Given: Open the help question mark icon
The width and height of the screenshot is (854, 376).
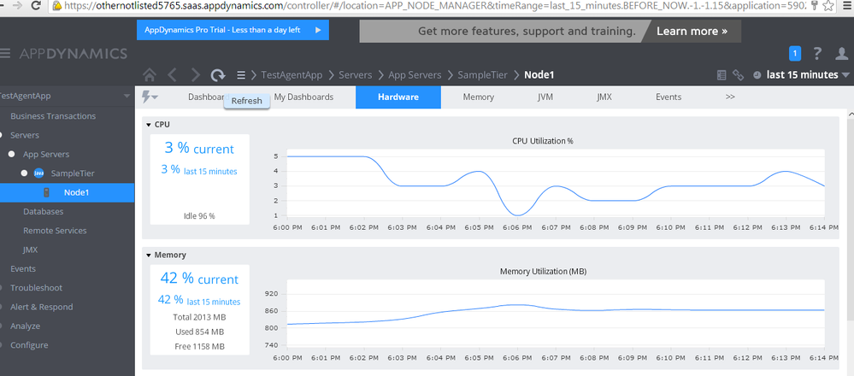Looking at the screenshot, I should [x=817, y=53].
